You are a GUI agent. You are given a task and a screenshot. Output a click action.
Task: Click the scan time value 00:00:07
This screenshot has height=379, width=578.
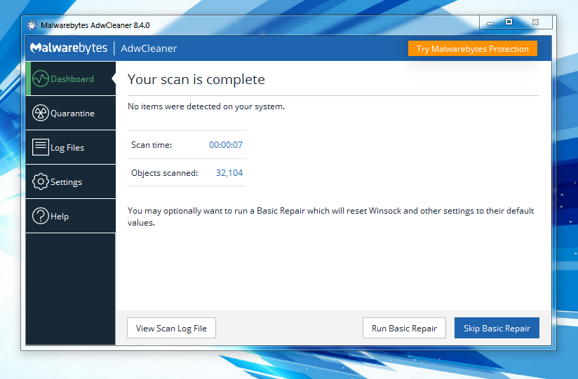tap(226, 145)
